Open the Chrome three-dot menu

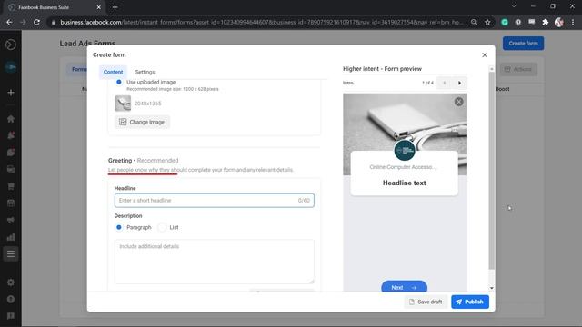[573, 22]
